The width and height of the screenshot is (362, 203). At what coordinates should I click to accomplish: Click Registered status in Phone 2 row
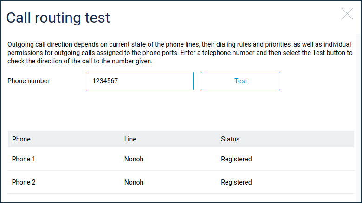pyautogui.click(x=236, y=182)
